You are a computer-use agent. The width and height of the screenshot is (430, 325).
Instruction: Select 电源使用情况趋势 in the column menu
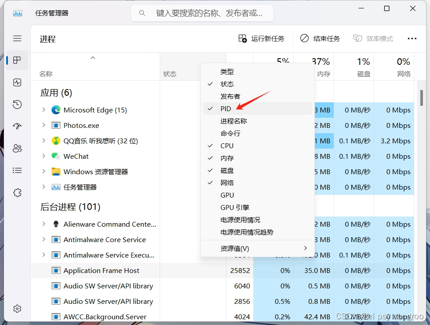coord(258,232)
